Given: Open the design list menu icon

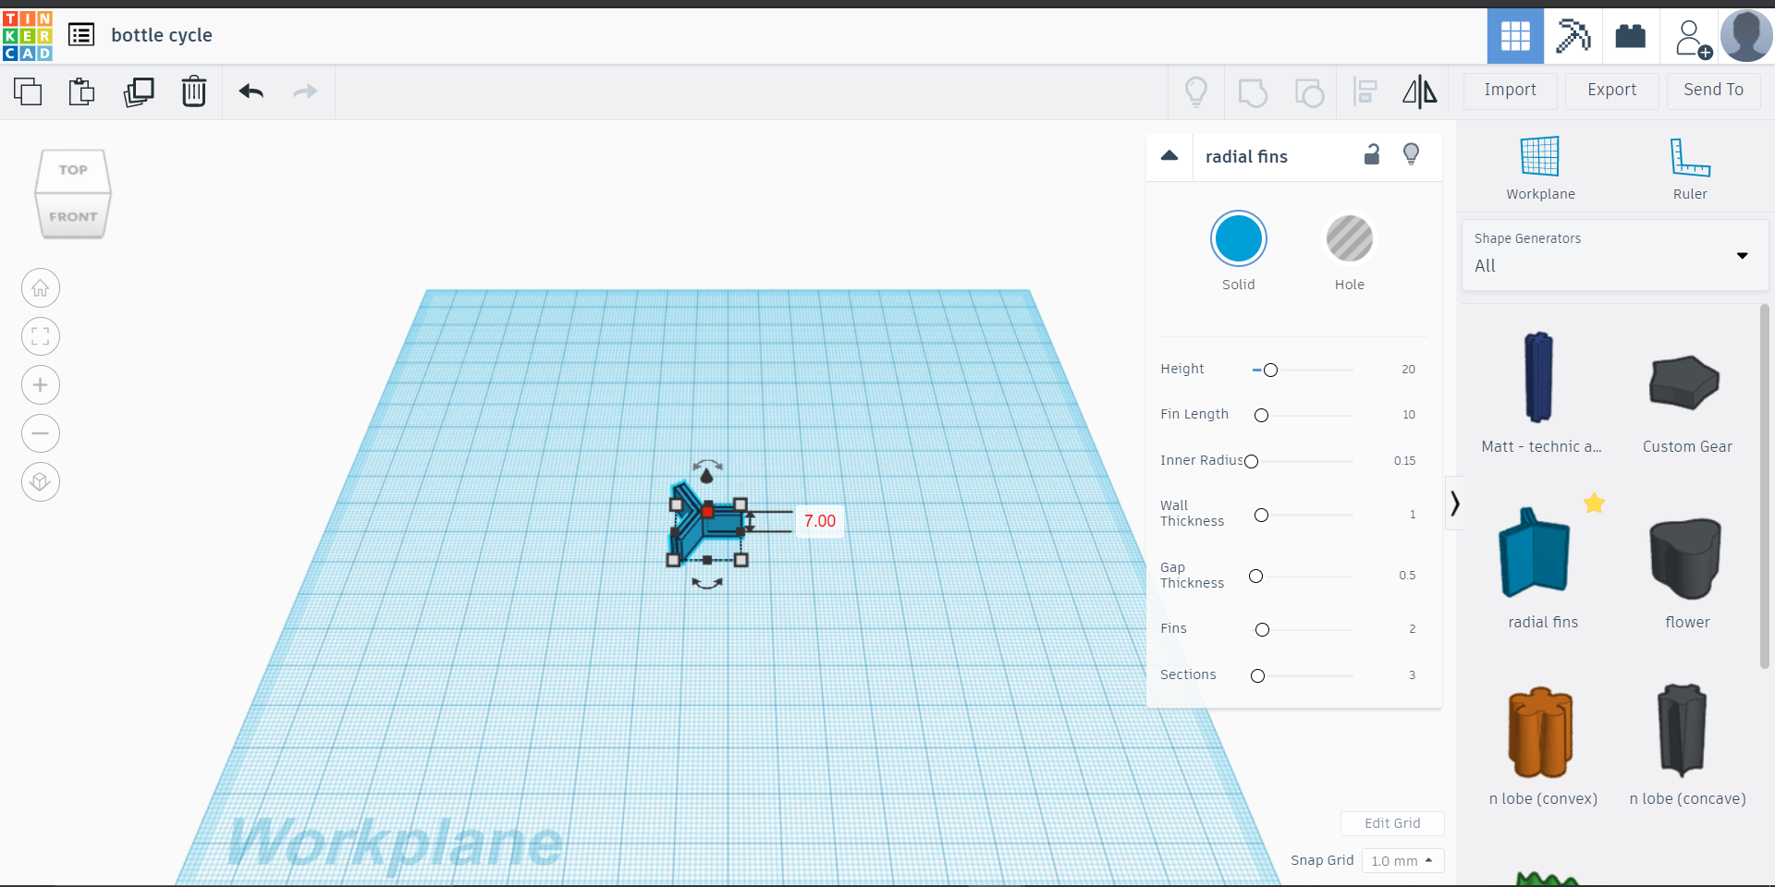Looking at the screenshot, I should pos(81,34).
